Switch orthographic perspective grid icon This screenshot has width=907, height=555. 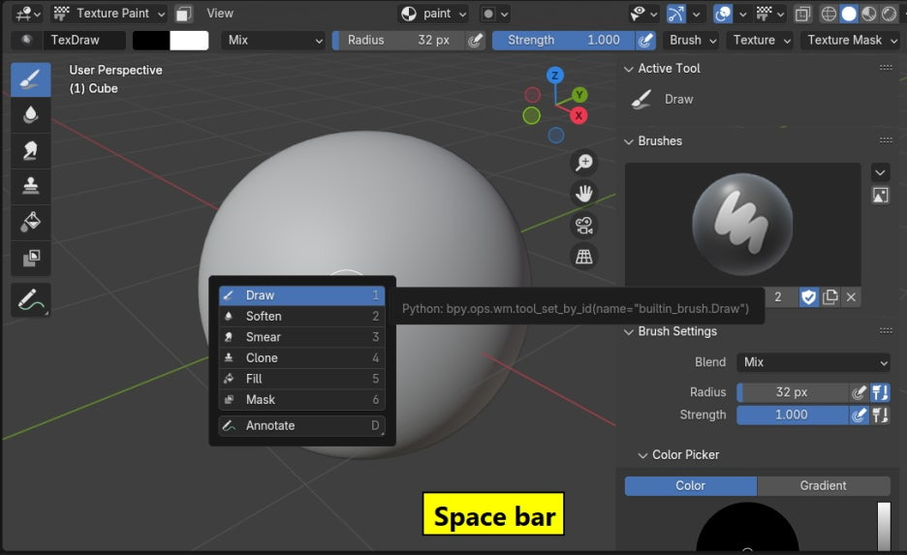[583, 256]
